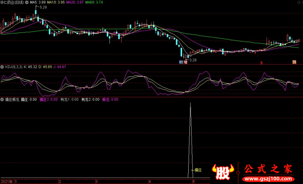Open dropdown beside 华仁药业(日线) title
This screenshot has width=303, height=184.
[27, 2]
